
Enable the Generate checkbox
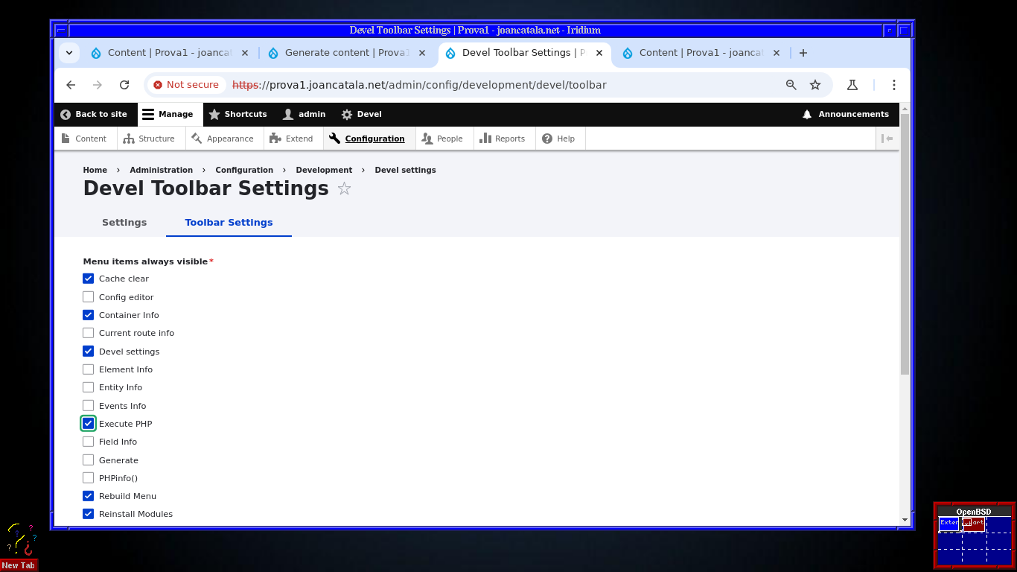click(88, 460)
